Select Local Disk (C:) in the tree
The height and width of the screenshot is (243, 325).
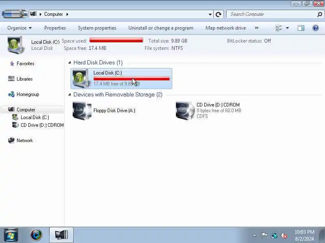tap(35, 117)
